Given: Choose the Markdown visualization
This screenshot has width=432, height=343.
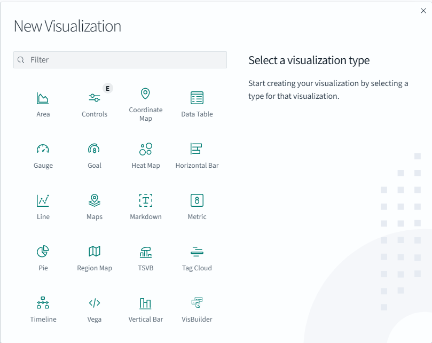Looking at the screenshot, I should 145,207.
